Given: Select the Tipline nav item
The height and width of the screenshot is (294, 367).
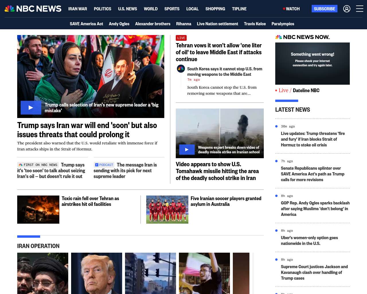Looking at the screenshot, I should pos(239,9).
